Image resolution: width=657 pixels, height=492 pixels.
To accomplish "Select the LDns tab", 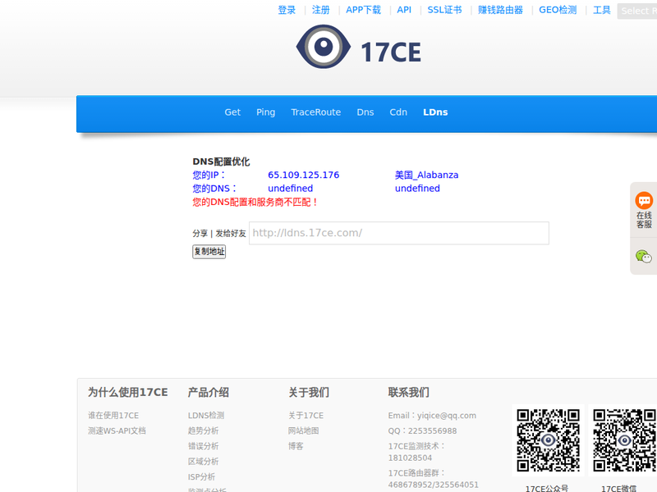I will [x=435, y=112].
